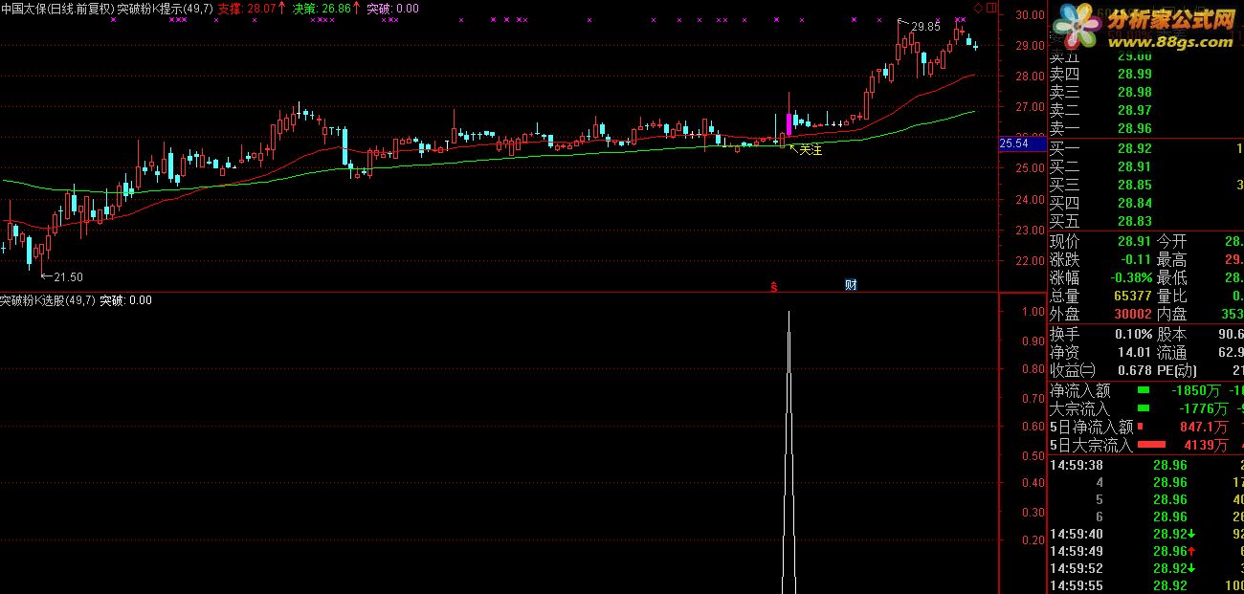Click the 量比 label in quote panel
1244x594 pixels.
[x=1172, y=297]
